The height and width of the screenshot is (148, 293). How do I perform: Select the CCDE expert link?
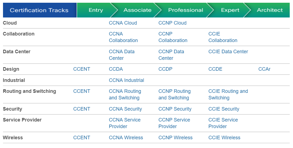click(215, 69)
